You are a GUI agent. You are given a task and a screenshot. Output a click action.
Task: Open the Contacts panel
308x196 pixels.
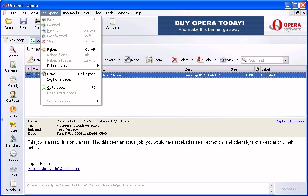coord(13,97)
